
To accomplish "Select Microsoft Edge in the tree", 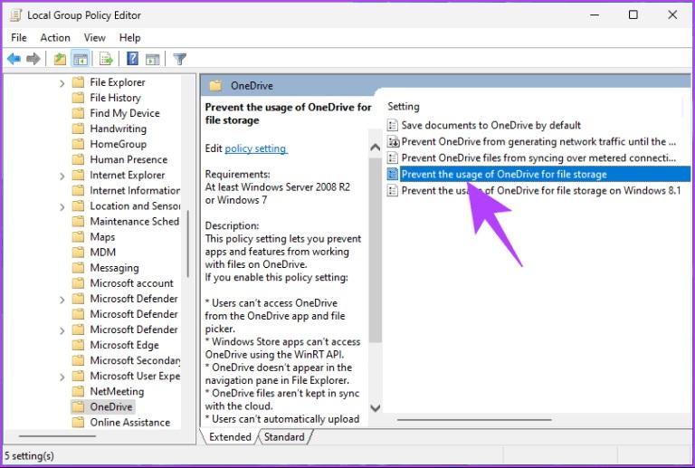I will [124, 345].
